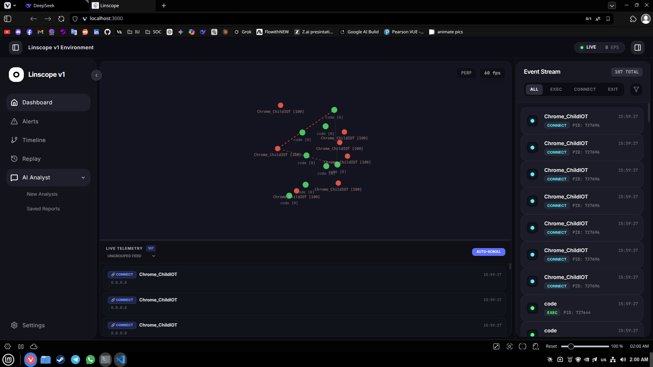Open Telegram from the taskbar
Screen dimensions: 653x367
(x=76, y=360)
